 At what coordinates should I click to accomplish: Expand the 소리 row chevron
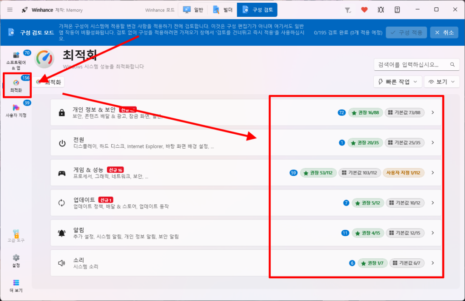pos(433,263)
